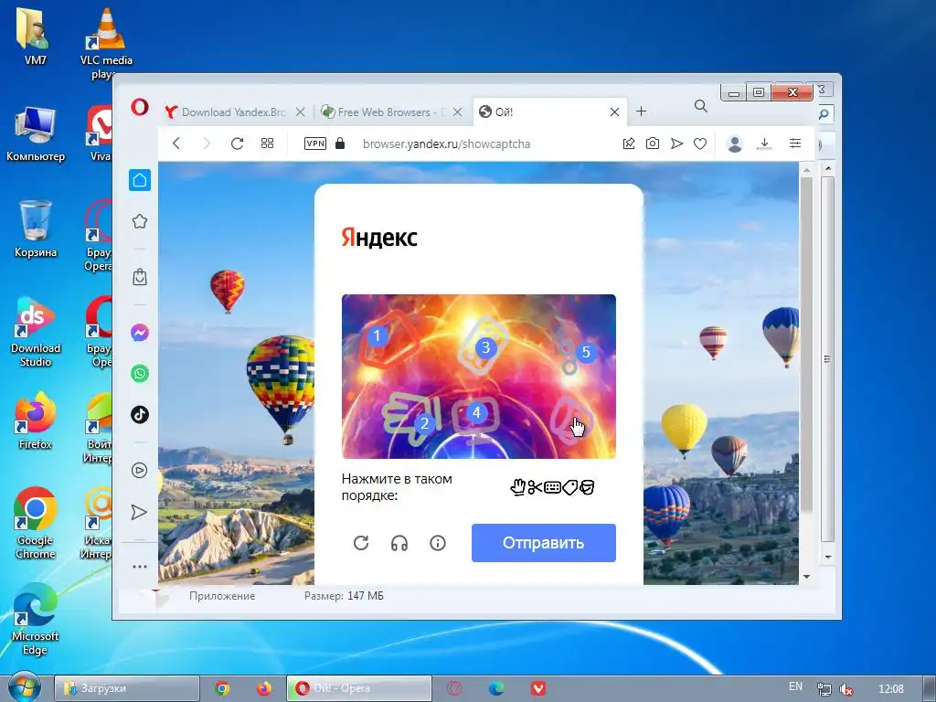Switch to Download Yandex.Browser tab
Image resolution: width=936 pixels, height=702 pixels.
(235, 112)
